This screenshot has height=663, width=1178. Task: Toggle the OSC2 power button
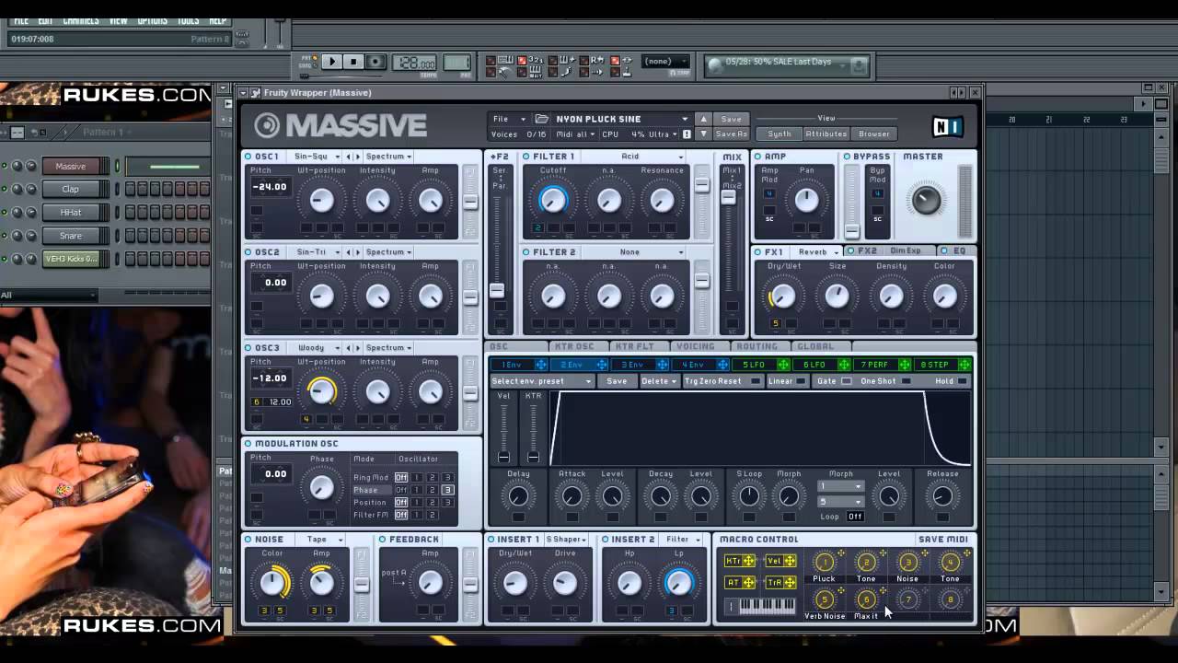pos(249,252)
